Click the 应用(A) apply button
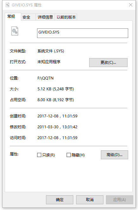This screenshot has height=210, width=138. tap(120, 200)
